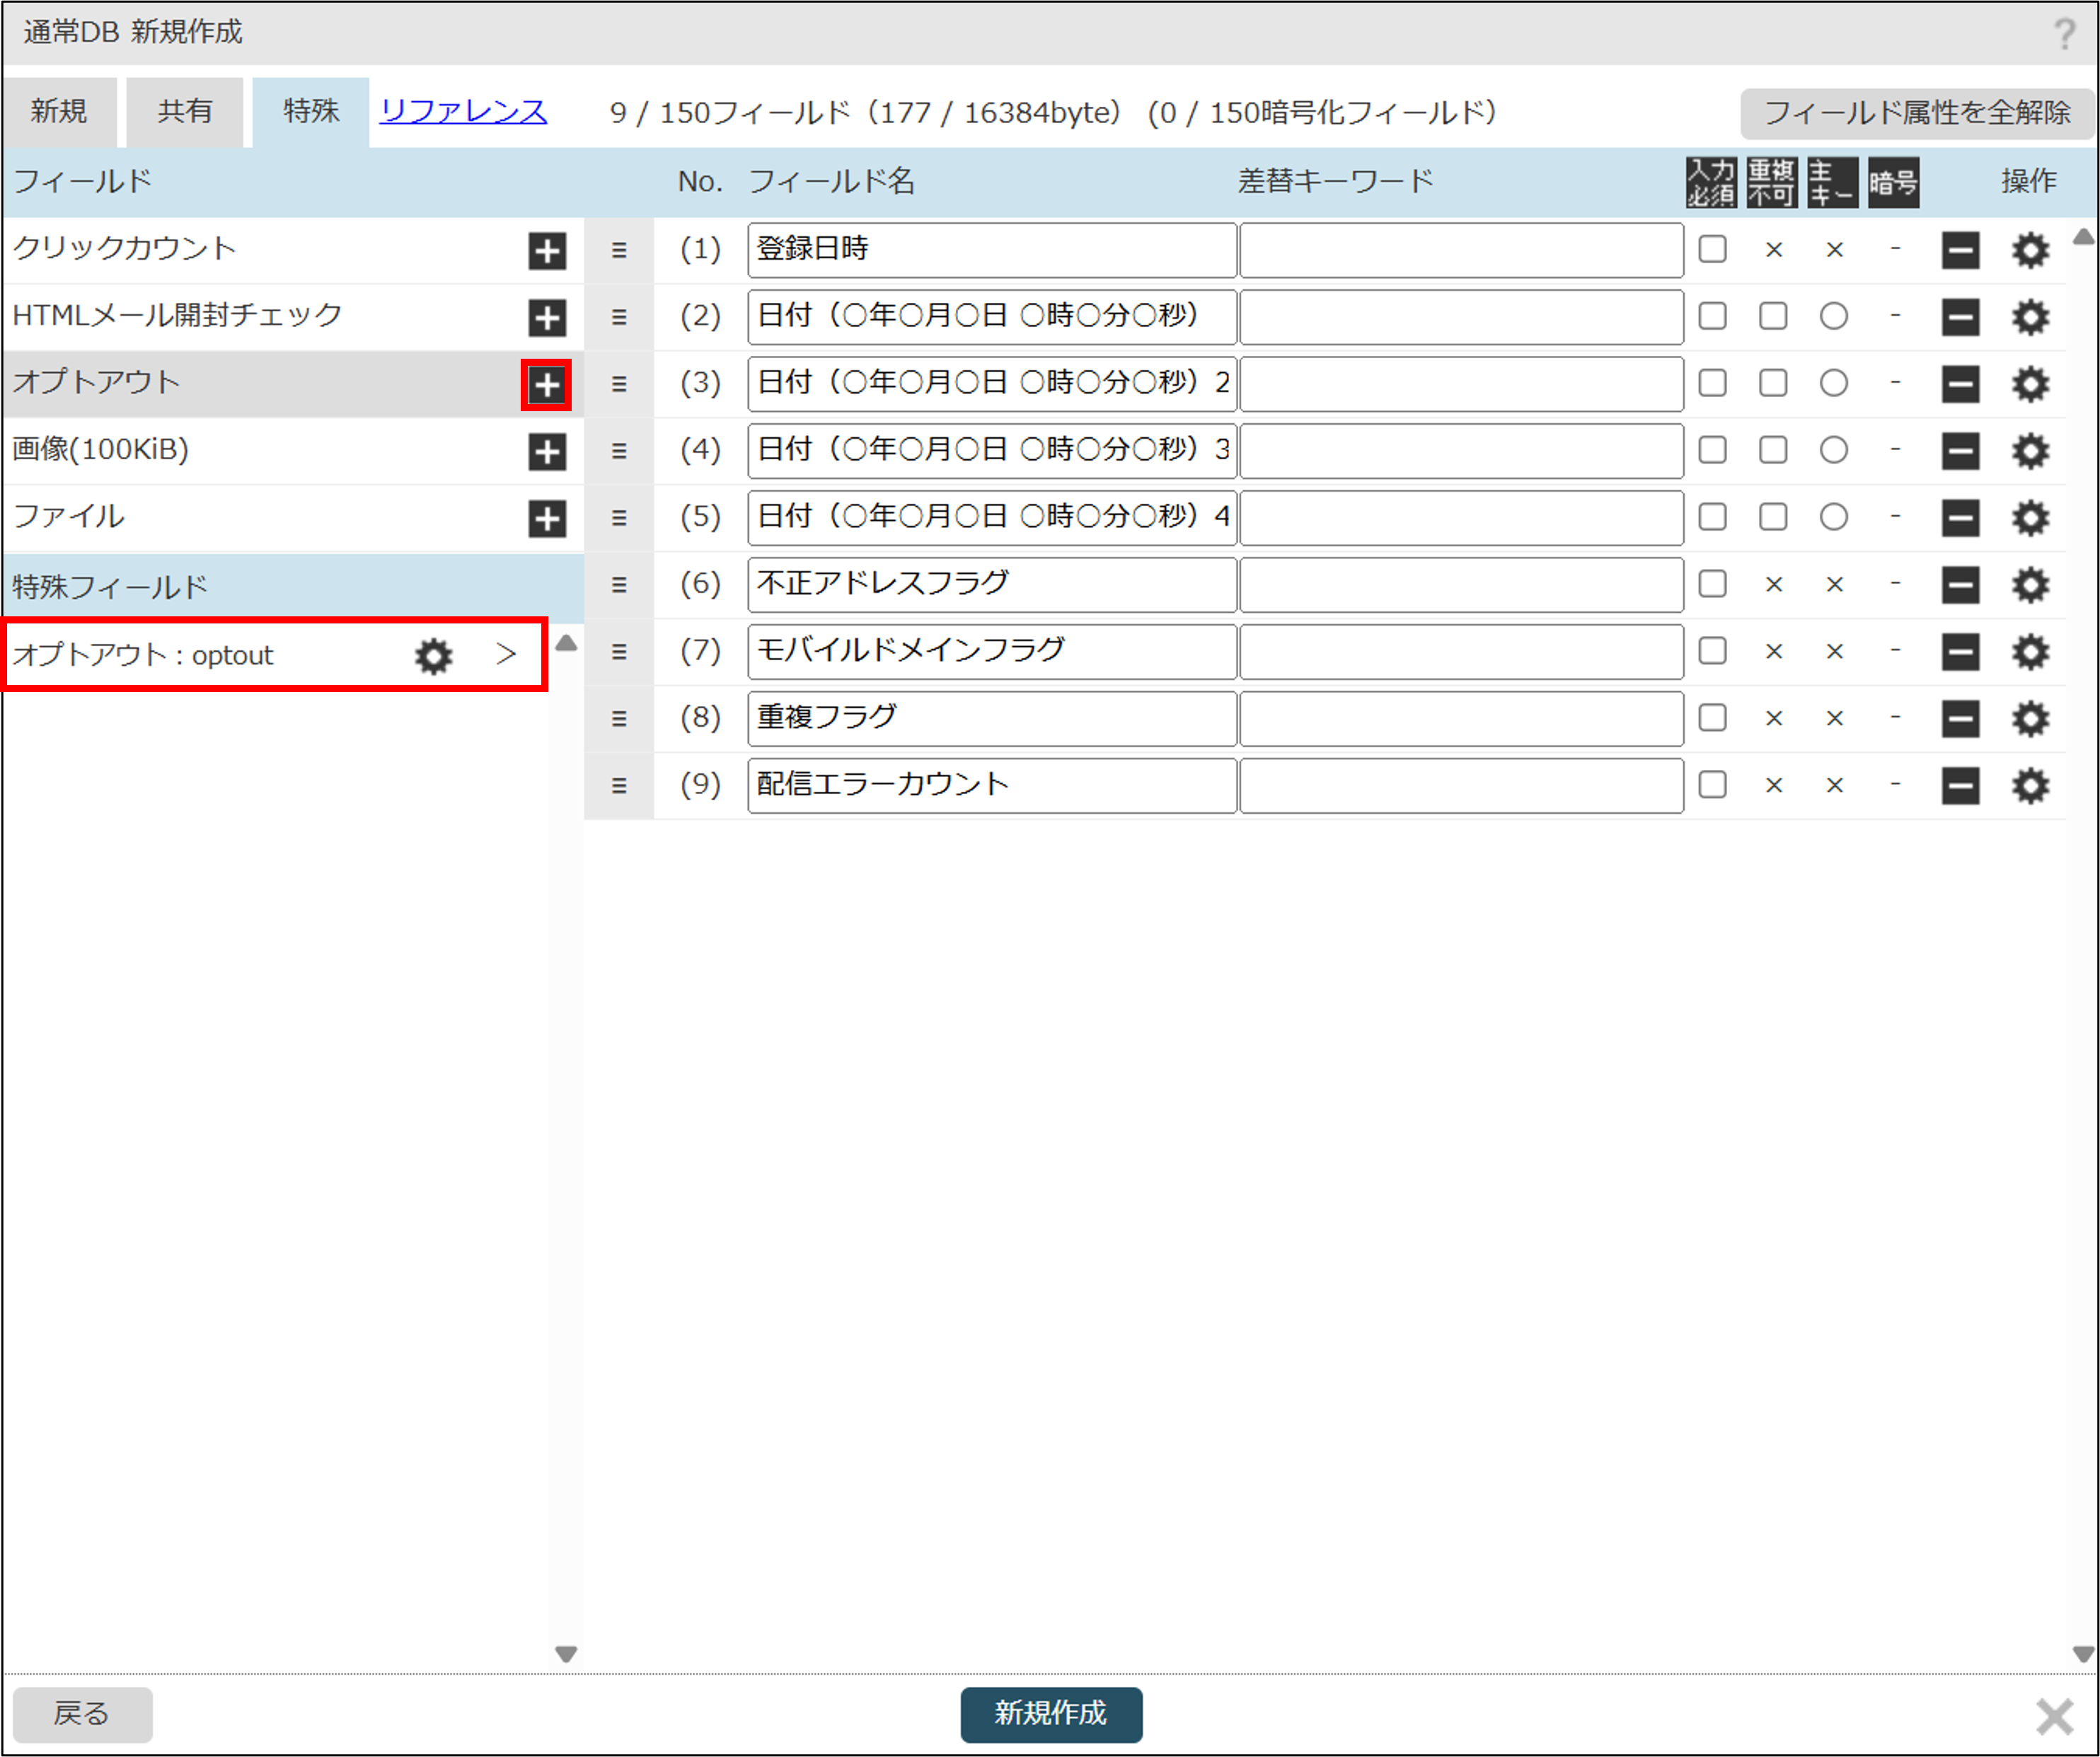Check 重複不可 checkbox for row 3
Image resolution: width=2100 pixels, height=1757 pixels.
pos(1773,383)
